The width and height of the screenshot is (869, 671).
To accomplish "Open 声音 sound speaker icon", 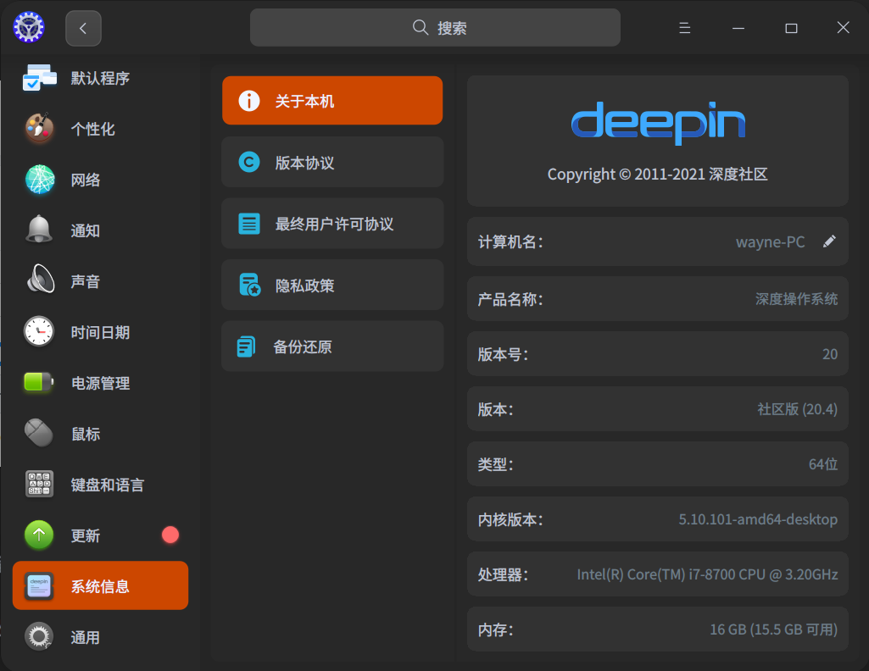I will tap(41, 279).
